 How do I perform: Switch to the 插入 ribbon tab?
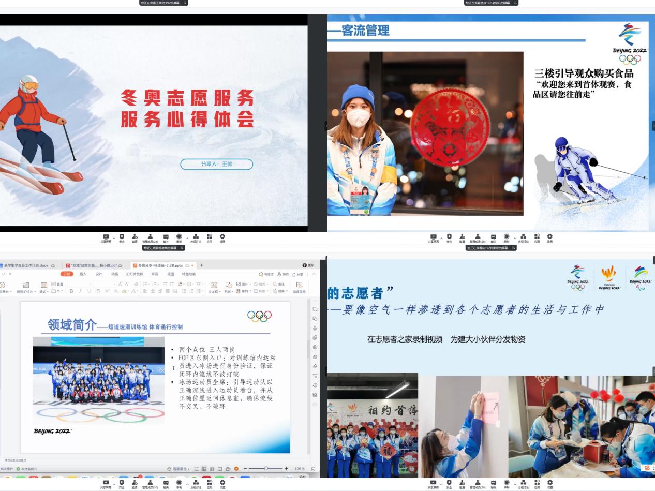click(x=83, y=274)
